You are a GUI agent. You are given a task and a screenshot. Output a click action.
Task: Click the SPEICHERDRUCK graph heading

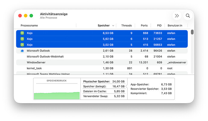[57, 81]
